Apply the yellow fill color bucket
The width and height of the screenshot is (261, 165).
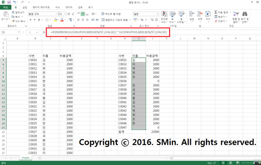(x=56, y=20)
